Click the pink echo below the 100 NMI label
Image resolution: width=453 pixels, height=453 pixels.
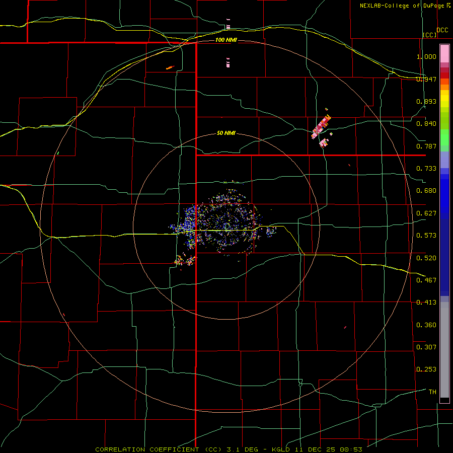click(x=228, y=62)
